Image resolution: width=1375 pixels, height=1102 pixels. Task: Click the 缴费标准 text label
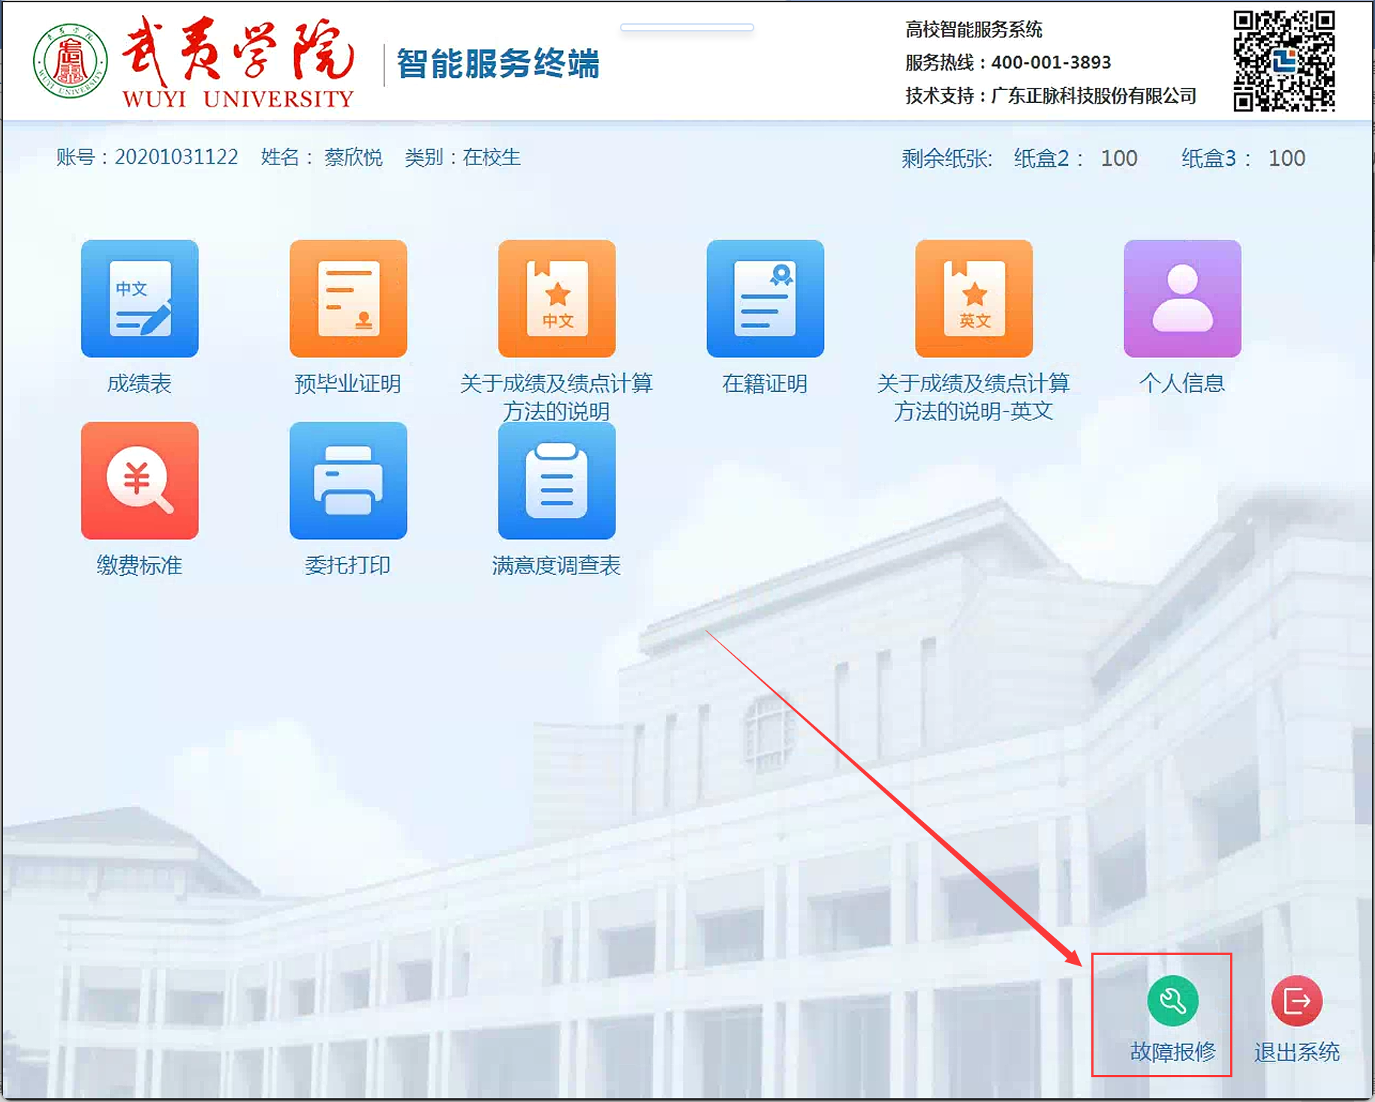click(140, 565)
